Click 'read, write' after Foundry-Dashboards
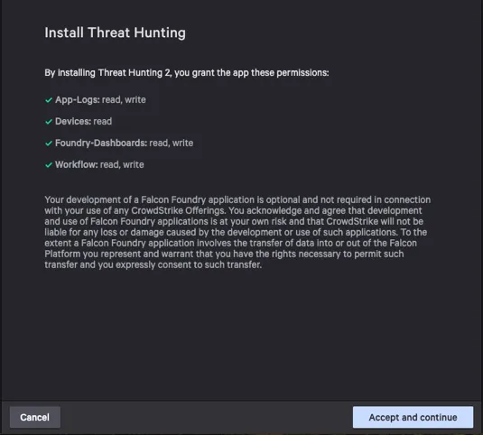Image resolution: width=483 pixels, height=435 pixels. (172, 143)
